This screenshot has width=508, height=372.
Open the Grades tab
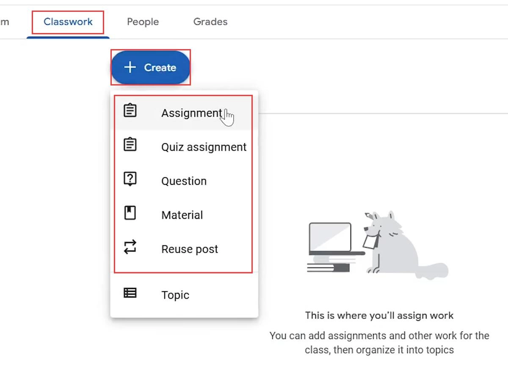[x=210, y=22]
